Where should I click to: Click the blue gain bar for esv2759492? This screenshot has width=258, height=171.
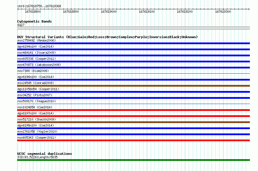click(133, 43)
